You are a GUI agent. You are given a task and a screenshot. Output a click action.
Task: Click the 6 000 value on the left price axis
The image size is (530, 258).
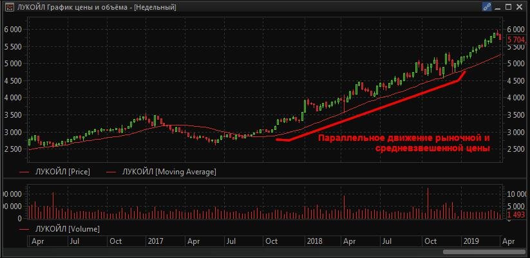[12, 30]
